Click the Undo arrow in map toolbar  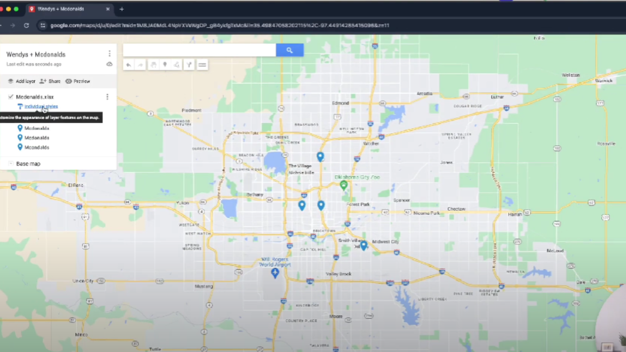pyautogui.click(x=128, y=65)
